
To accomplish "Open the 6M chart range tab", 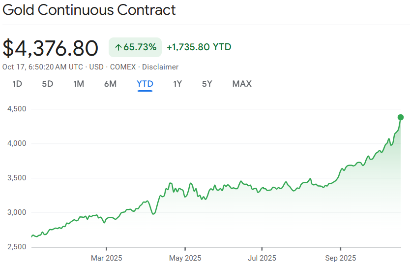I will coord(110,84).
